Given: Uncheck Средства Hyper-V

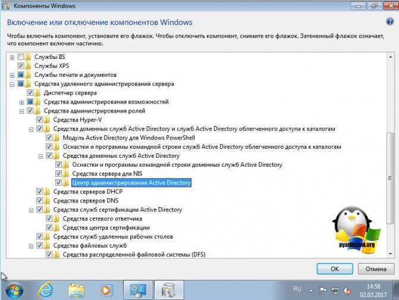Looking at the screenshot, I should pos(39,120).
